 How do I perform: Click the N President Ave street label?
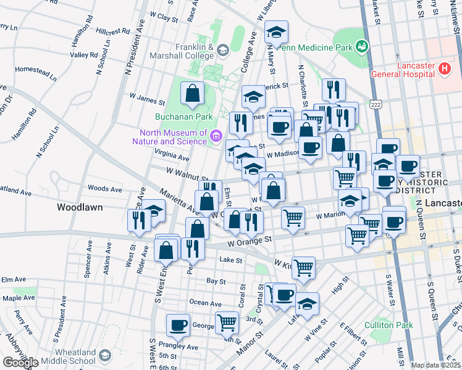point(135,47)
